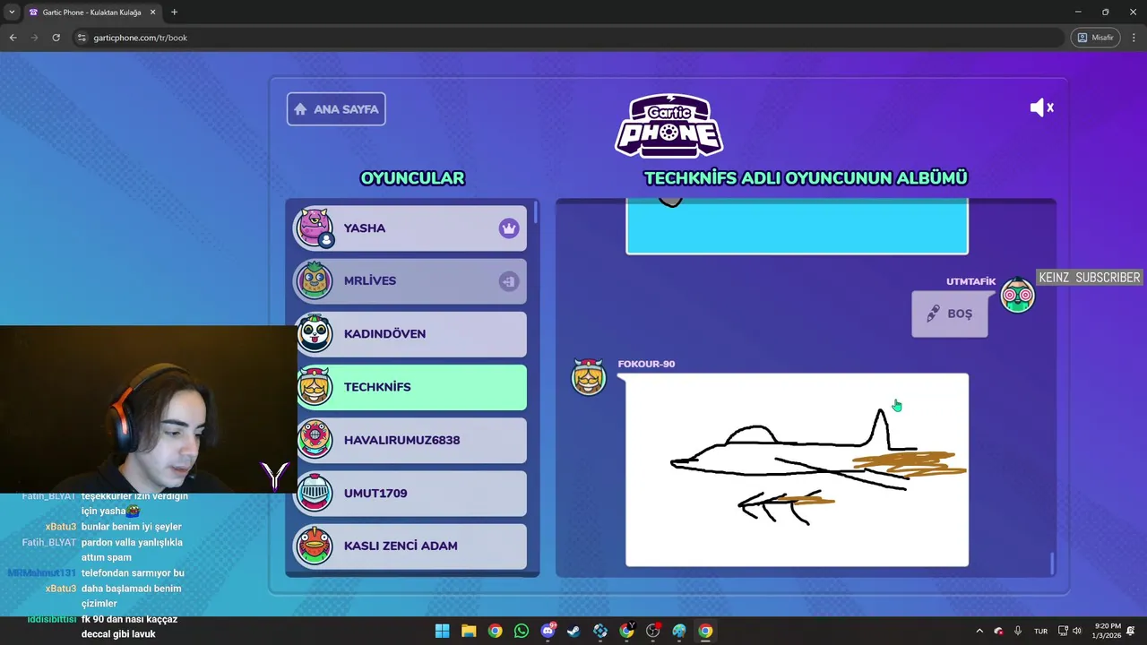Click the BOŞ message bubble from UTMTAFİK
The image size is (1147, 645).
coord(950,314)
